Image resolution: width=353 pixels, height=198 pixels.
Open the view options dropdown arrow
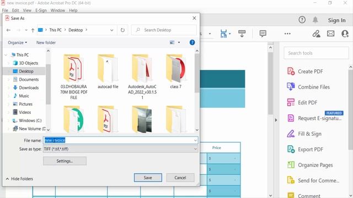(179, 42)
